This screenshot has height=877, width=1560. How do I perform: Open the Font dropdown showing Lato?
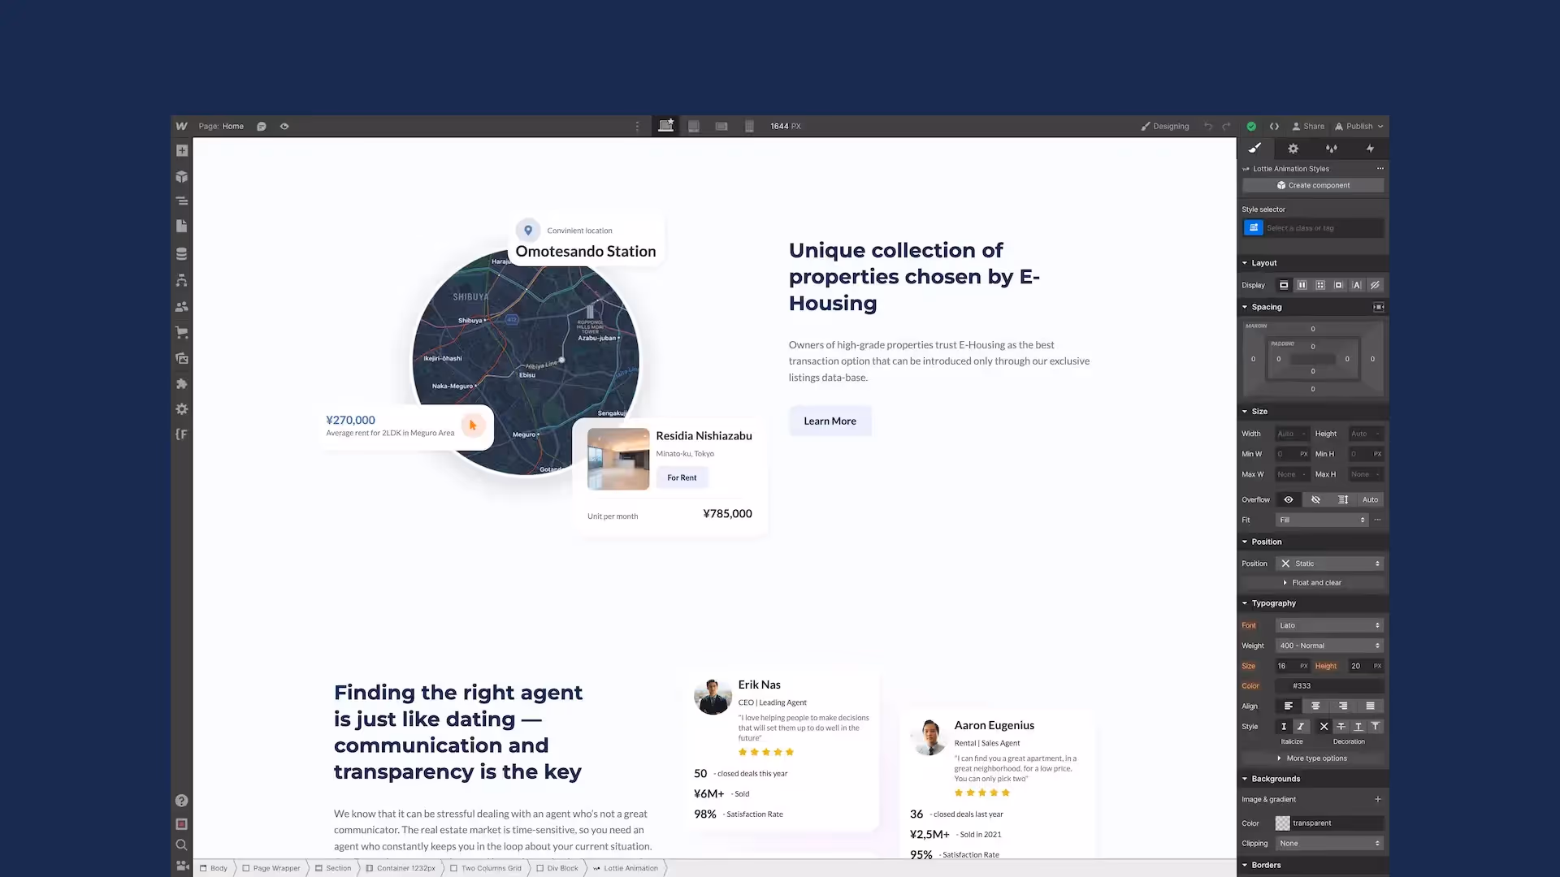pos(1328,625)
